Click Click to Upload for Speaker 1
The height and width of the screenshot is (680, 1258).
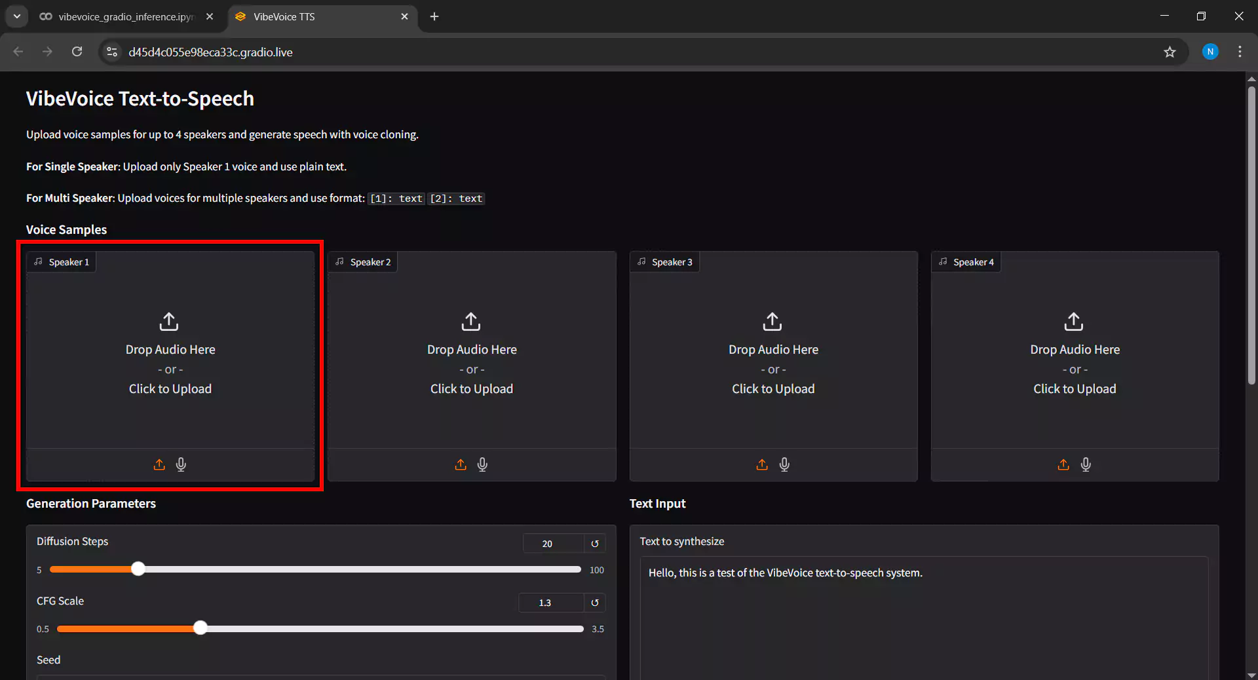click(x=170, y=388)
